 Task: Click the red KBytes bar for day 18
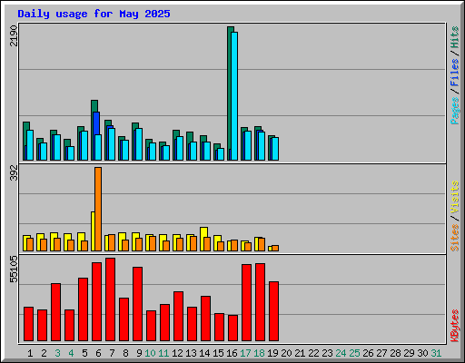[x=260, y=302]
